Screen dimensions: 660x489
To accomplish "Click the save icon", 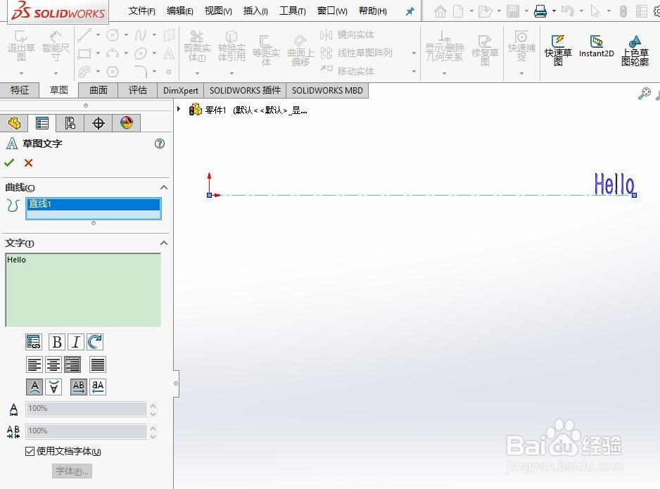I will (x=513, y=11).
